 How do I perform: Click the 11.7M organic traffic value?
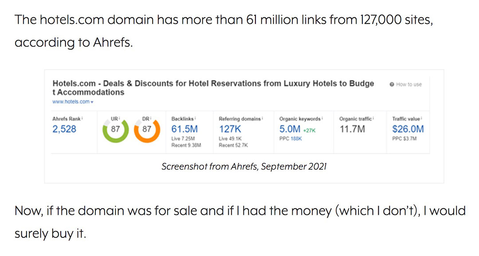tap(353, 129)
